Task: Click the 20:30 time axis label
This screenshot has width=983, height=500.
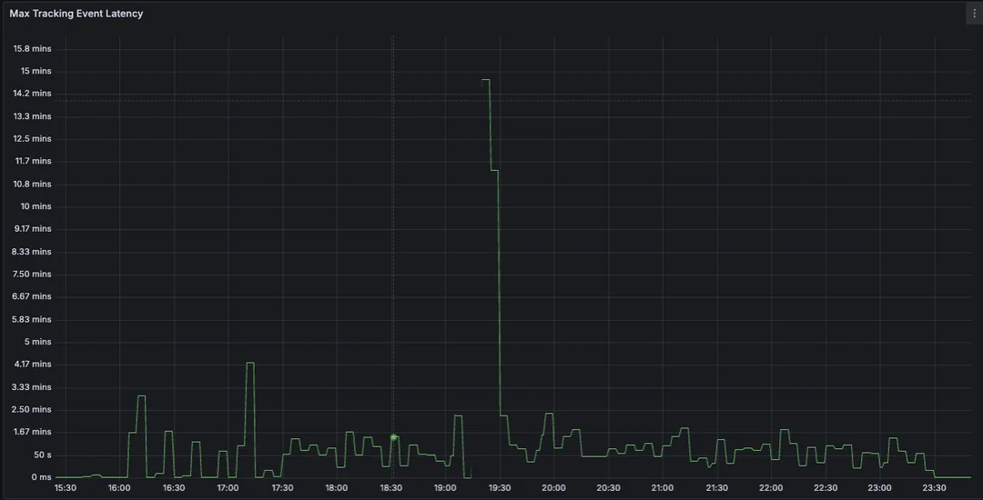Action: click(608, 488)
